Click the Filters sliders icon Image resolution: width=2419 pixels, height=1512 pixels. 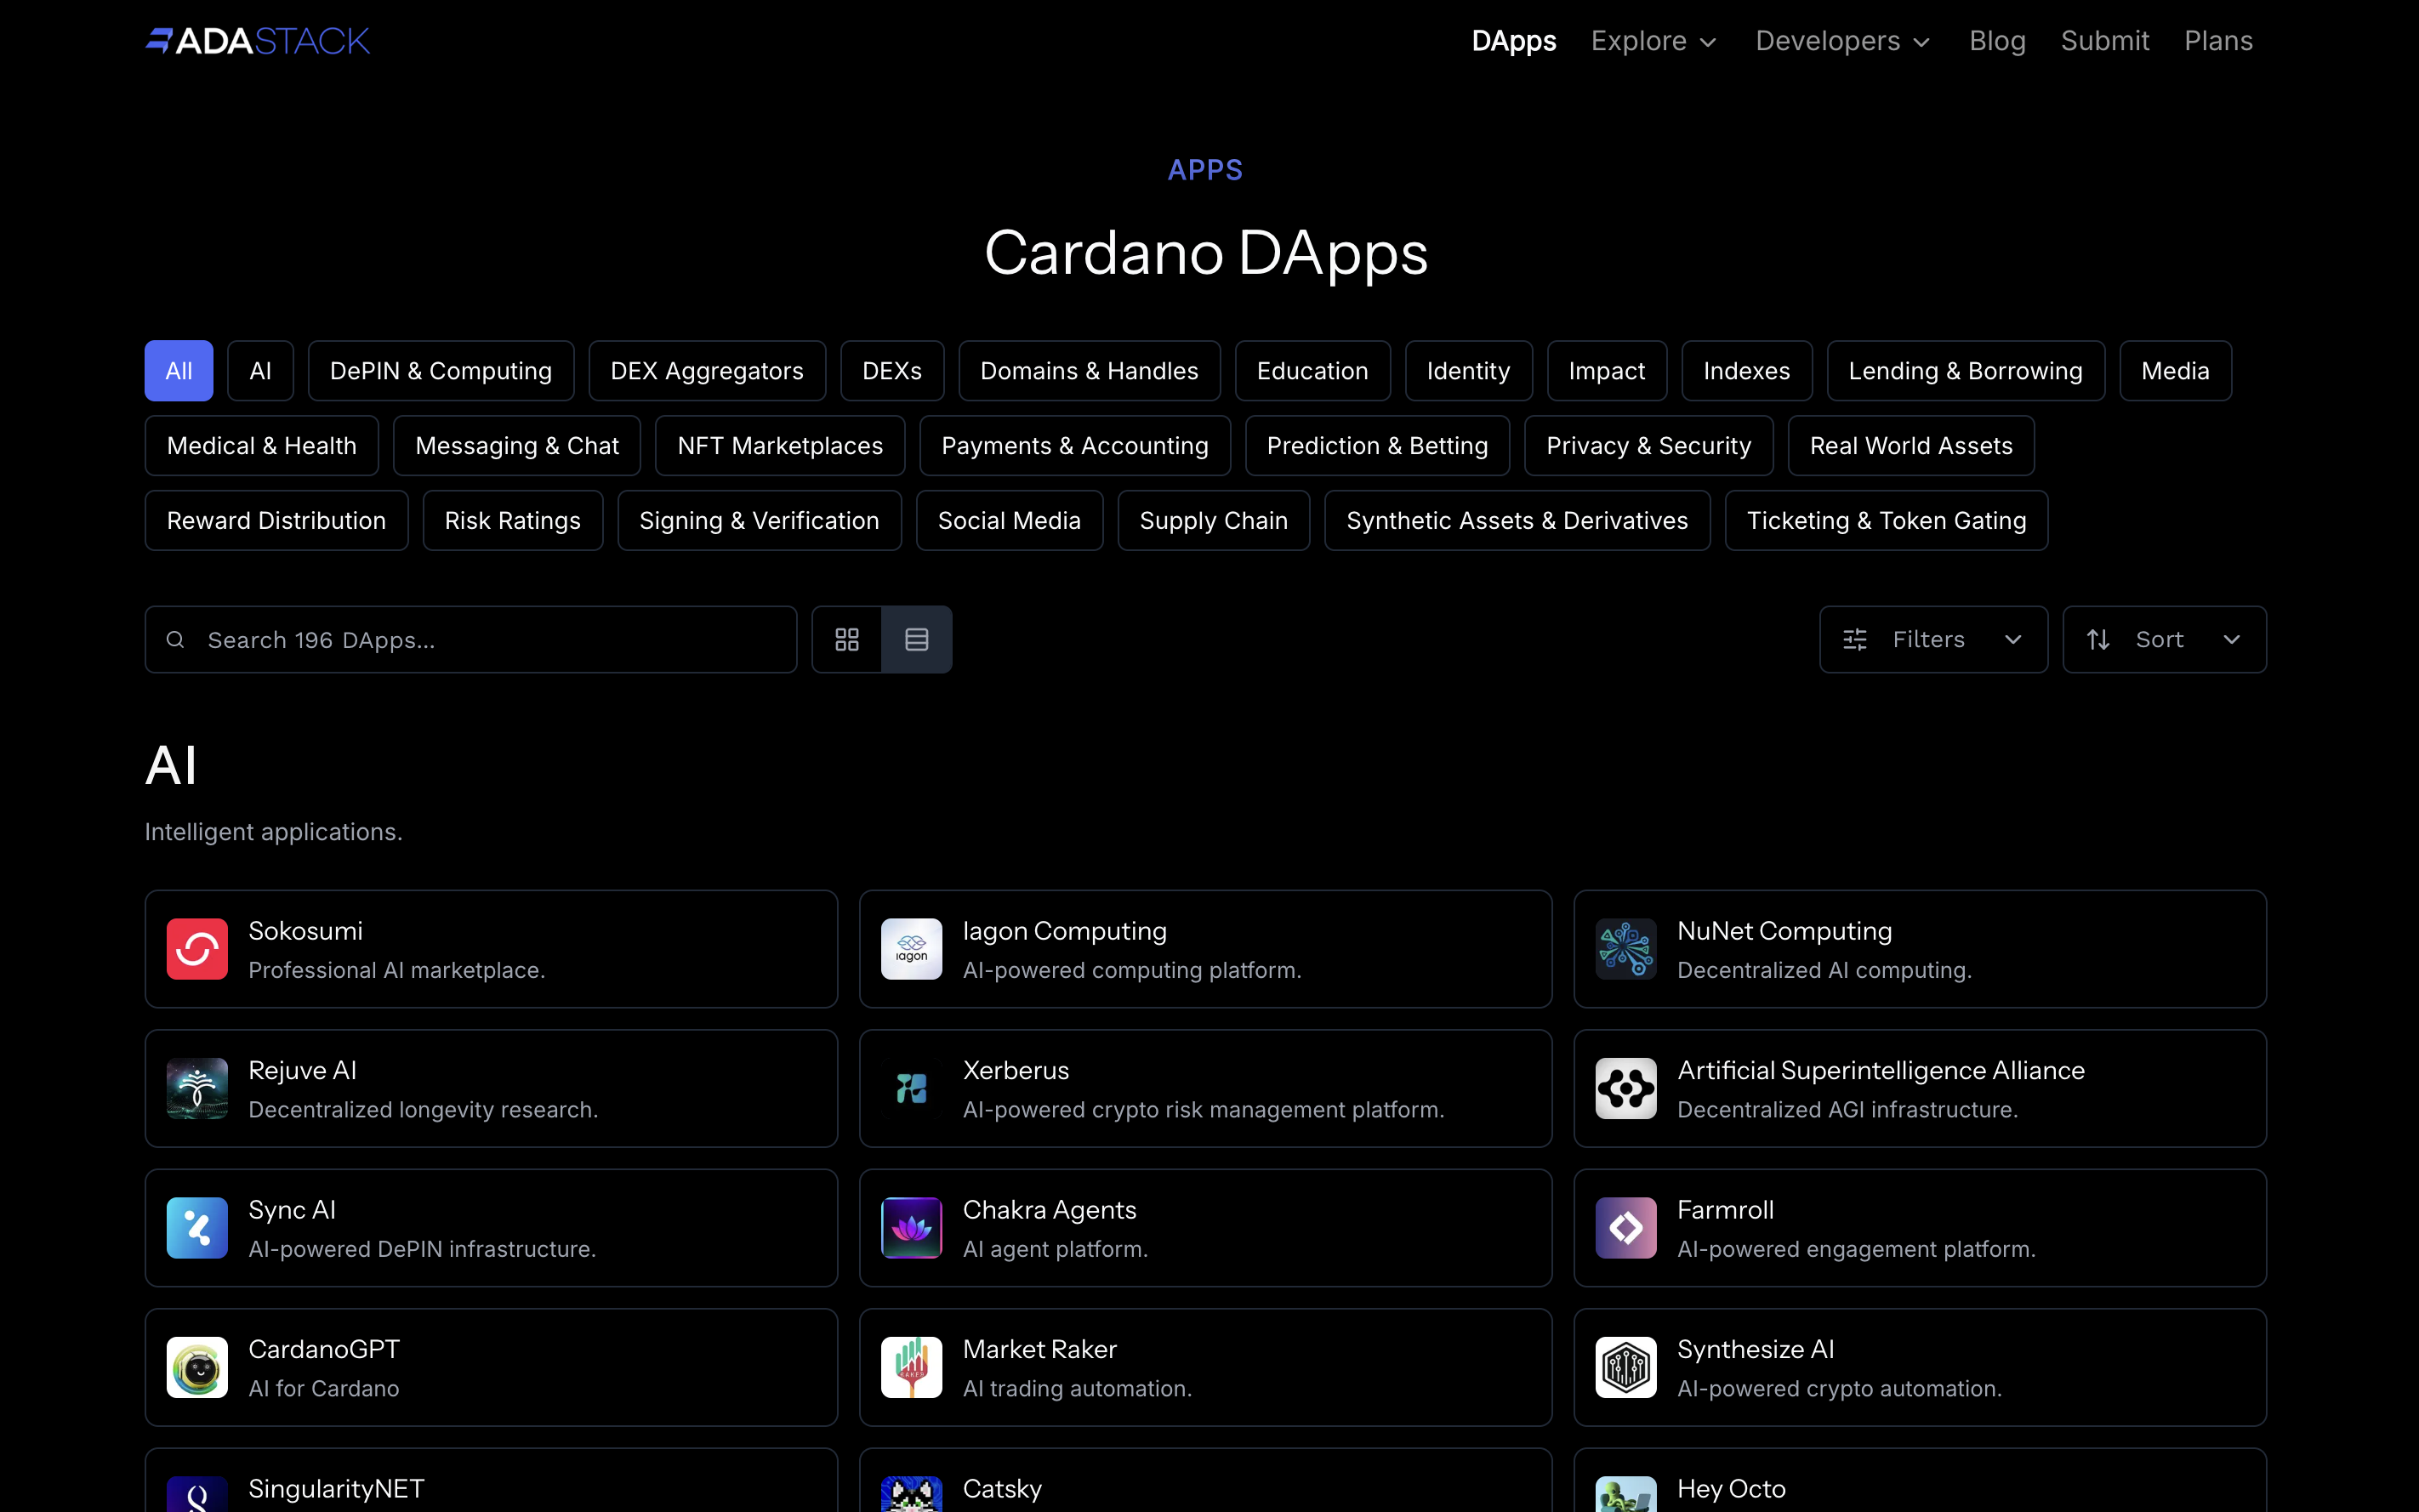1855,639
